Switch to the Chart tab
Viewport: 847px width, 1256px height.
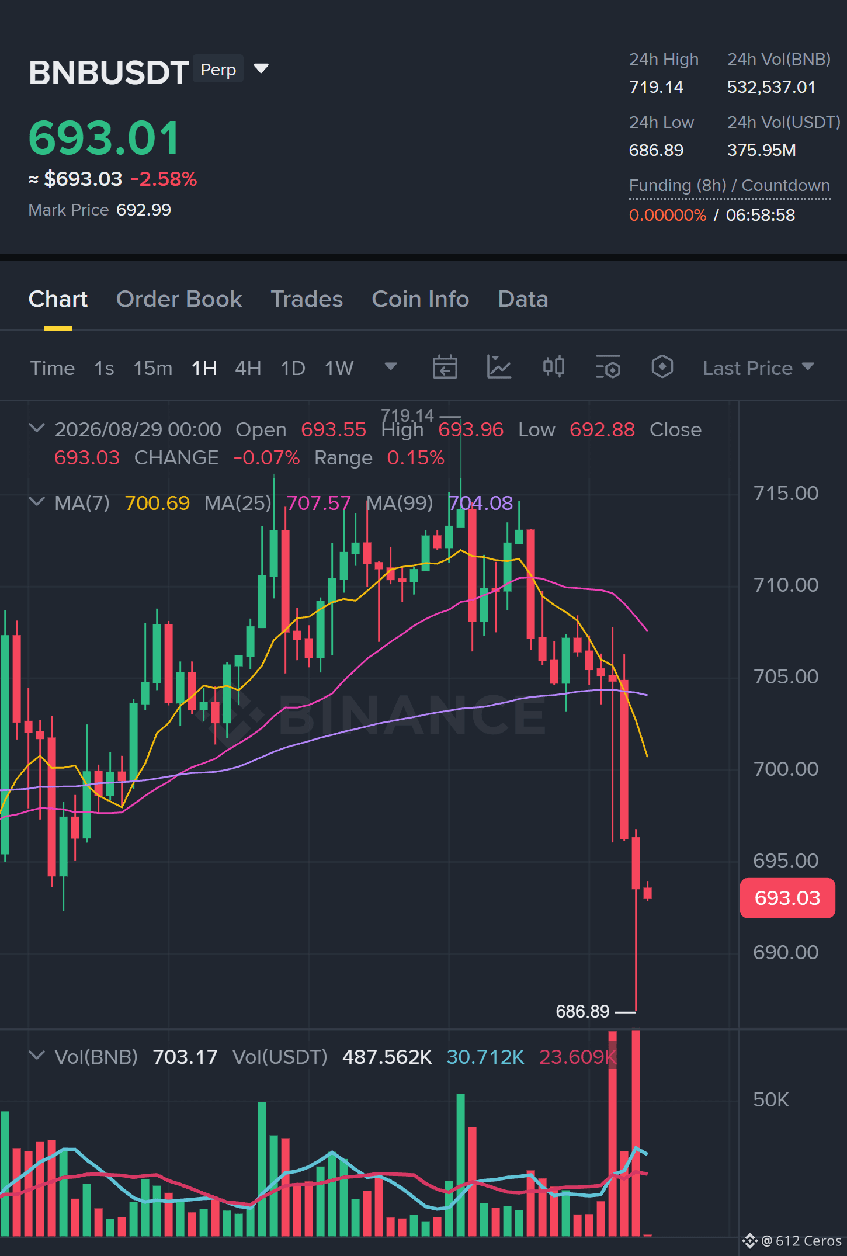[x=58, y=299]
